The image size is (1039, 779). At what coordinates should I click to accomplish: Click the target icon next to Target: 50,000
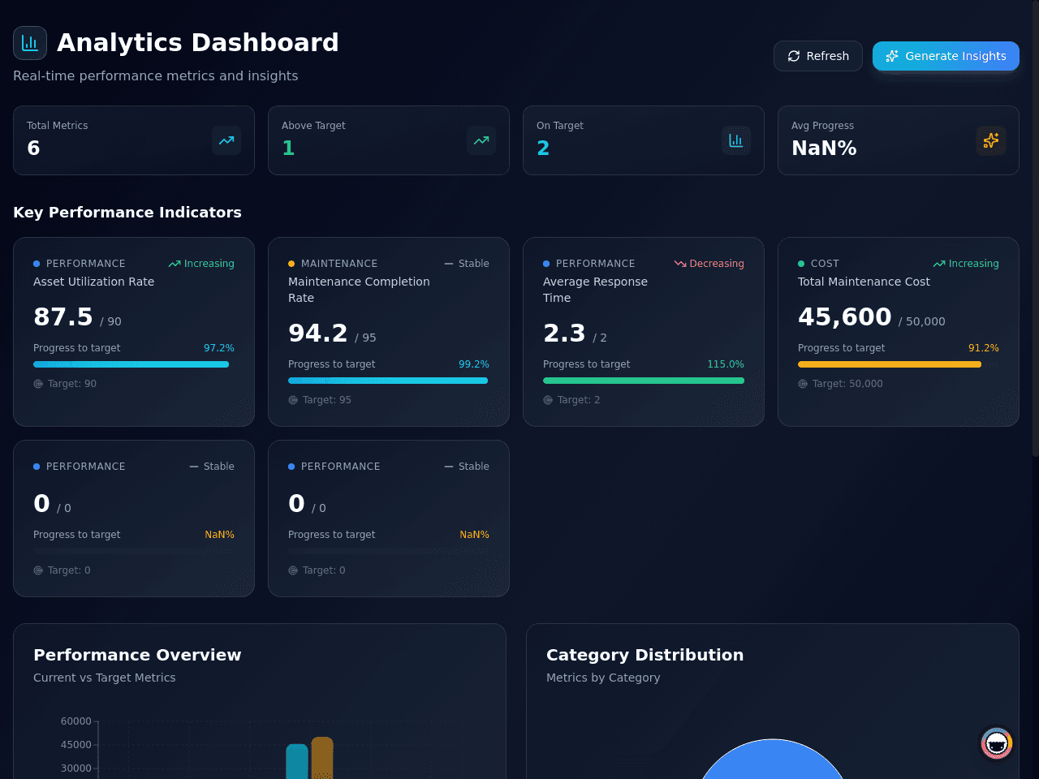803,384
